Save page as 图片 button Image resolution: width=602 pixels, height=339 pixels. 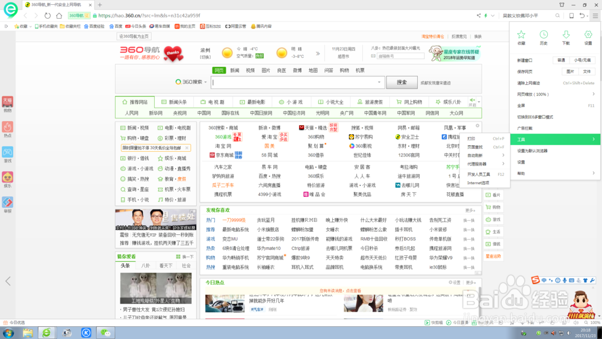tap(570, 72)
